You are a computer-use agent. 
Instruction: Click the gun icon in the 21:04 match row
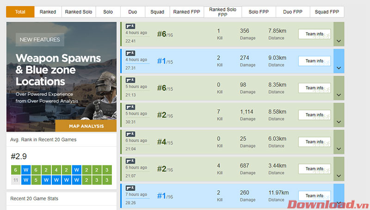[130, 134]
